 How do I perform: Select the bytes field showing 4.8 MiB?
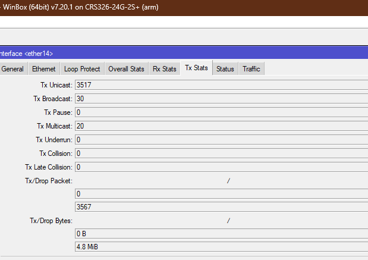coord(221,247)
